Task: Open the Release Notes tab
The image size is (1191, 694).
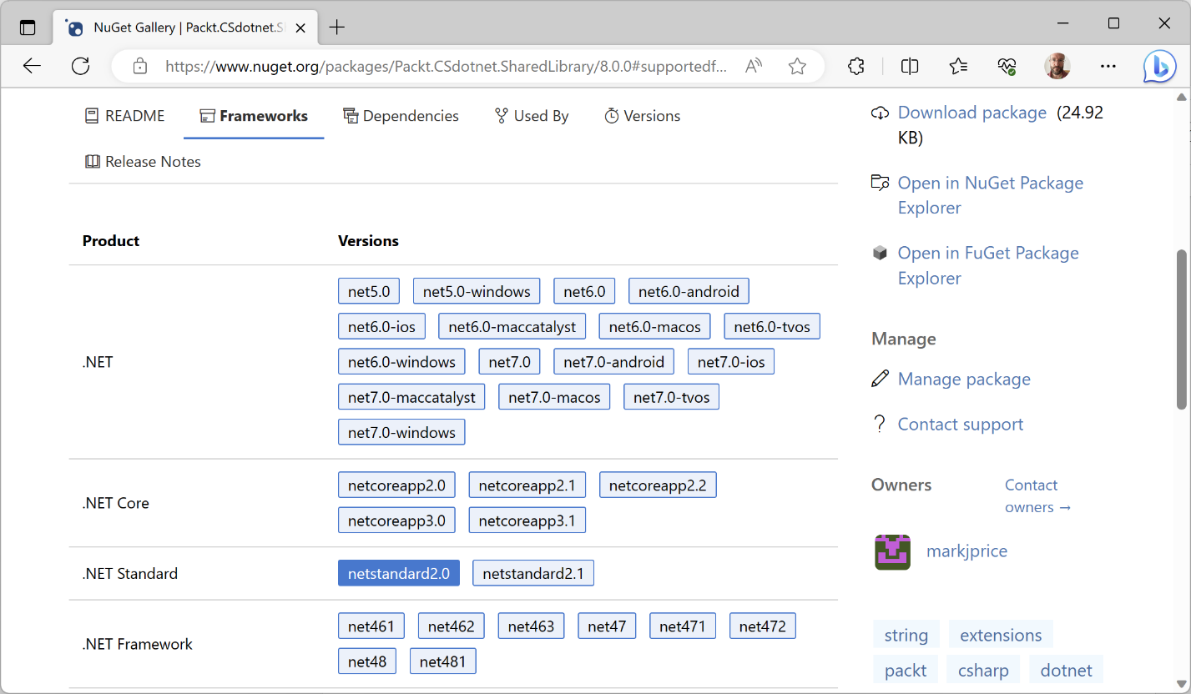Action: pos(144,162)
